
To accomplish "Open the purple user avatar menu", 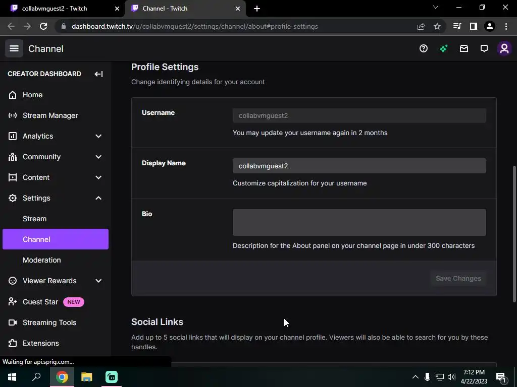I will [504, 49].
